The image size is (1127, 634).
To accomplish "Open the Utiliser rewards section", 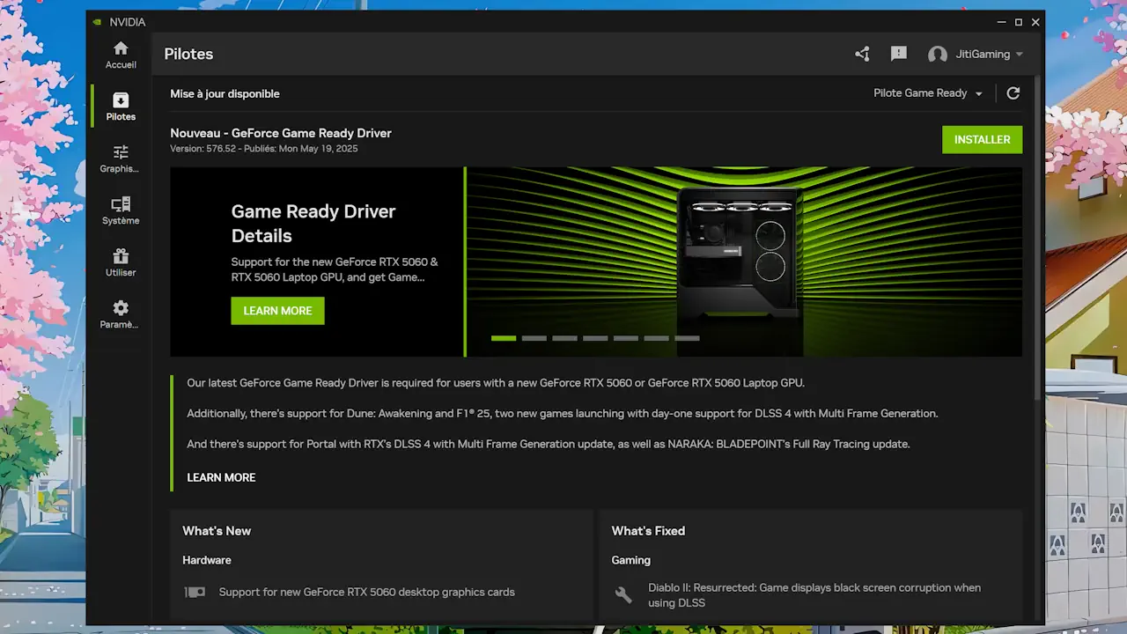I will coord(121,262).
